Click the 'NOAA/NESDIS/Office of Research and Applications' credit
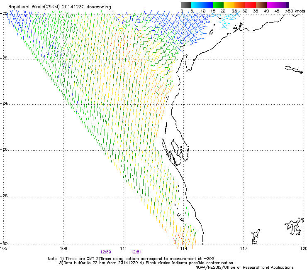 (x=244, y=268)
